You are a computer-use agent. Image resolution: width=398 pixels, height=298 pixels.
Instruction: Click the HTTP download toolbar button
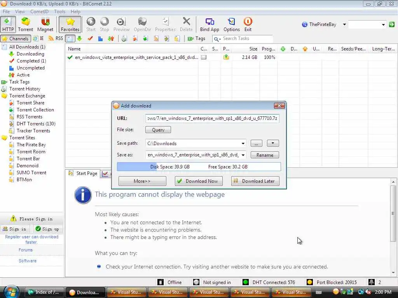pos(8,24)
